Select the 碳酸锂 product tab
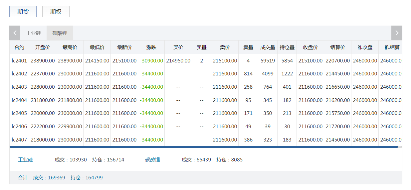The height and width of the screenshot is (190, 411). point(60,33)
